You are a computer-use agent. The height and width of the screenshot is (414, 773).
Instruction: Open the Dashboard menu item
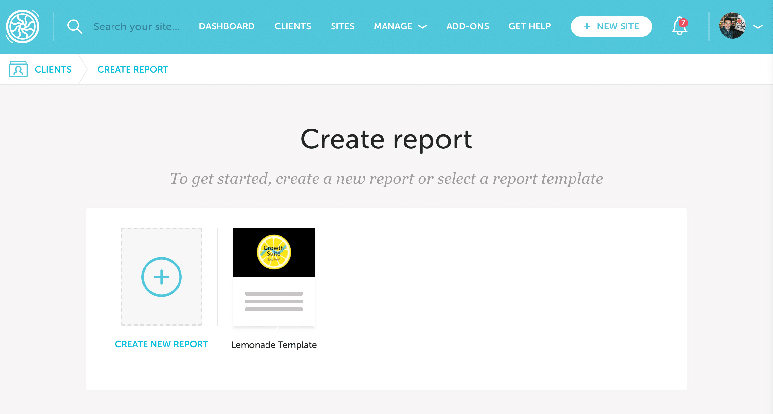(227, 26)
